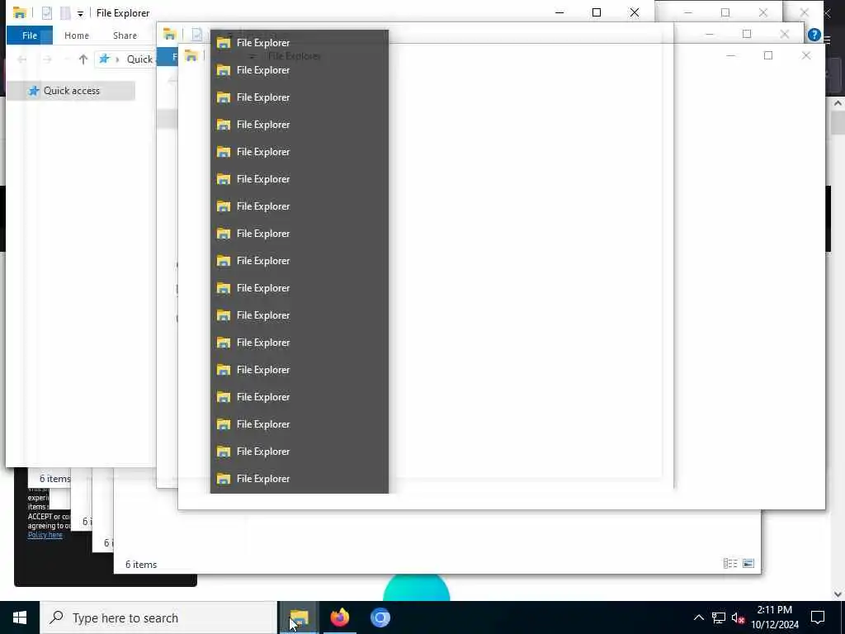Image resolution: width=845 pixels, height=634 pixels.
Task: Click the "Type here to search" box
Action: [158, 617]
